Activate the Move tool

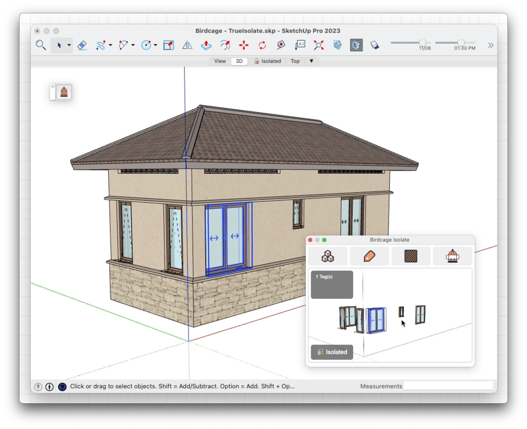point(243,45)
